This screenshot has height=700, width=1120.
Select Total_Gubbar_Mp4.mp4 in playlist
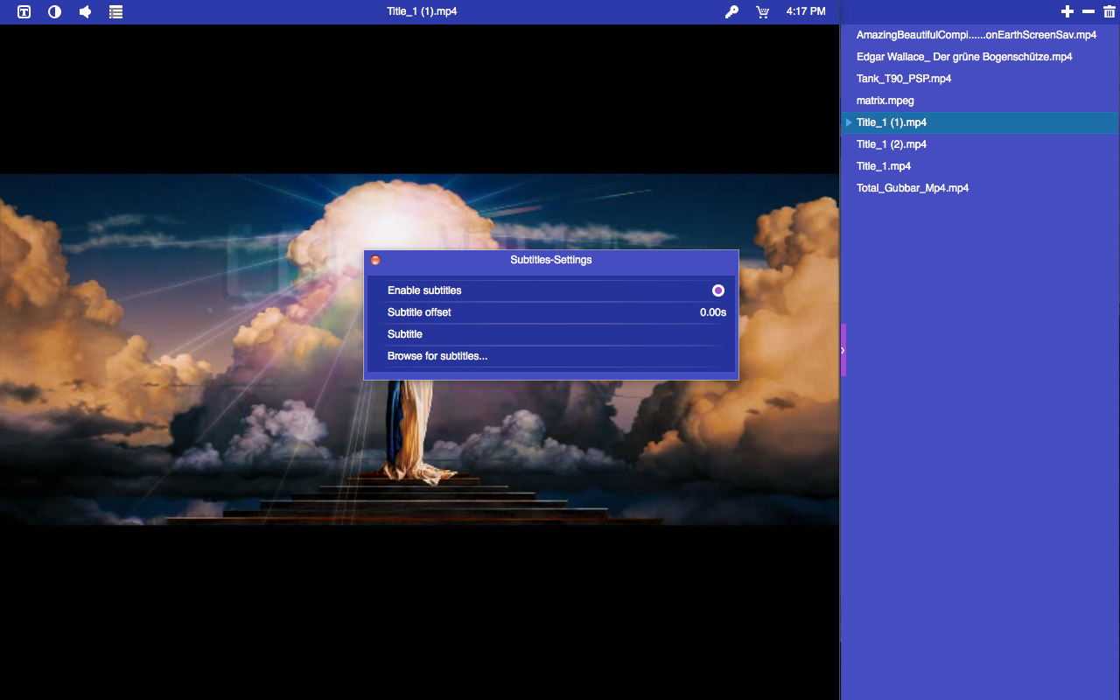(980, 188)
